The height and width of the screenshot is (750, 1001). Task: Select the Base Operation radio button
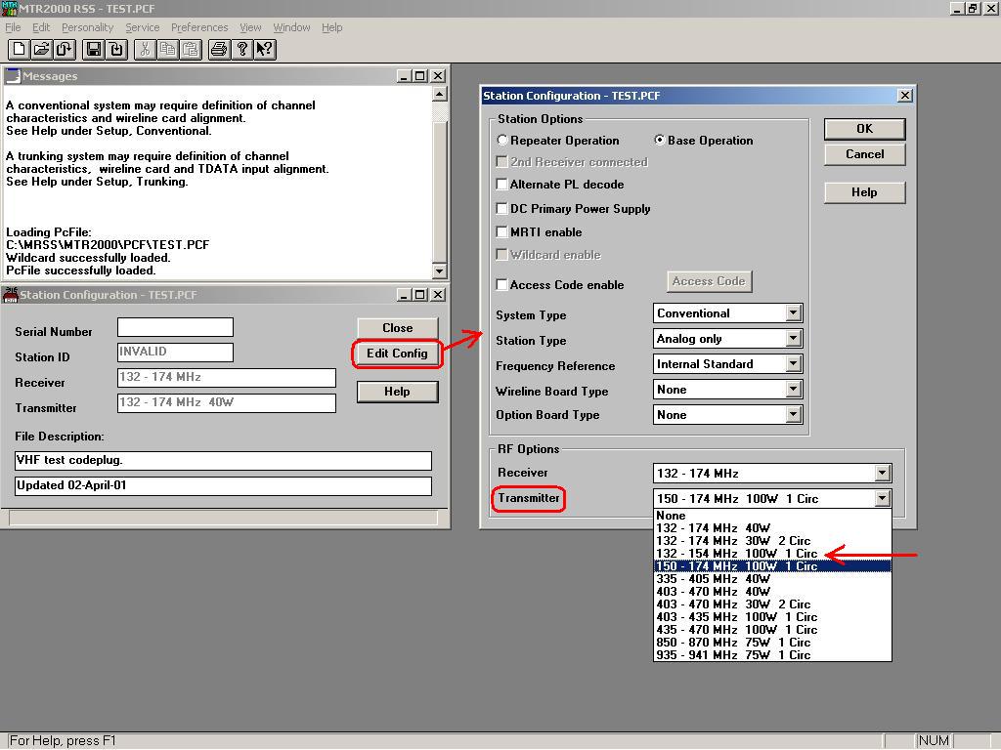tap(660, 140)
